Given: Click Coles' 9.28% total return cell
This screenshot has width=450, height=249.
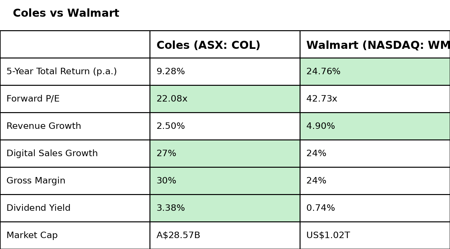Looking at the screenshot, I should pos(171,72).
